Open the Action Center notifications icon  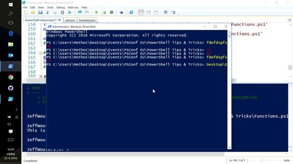coord(11,132)
